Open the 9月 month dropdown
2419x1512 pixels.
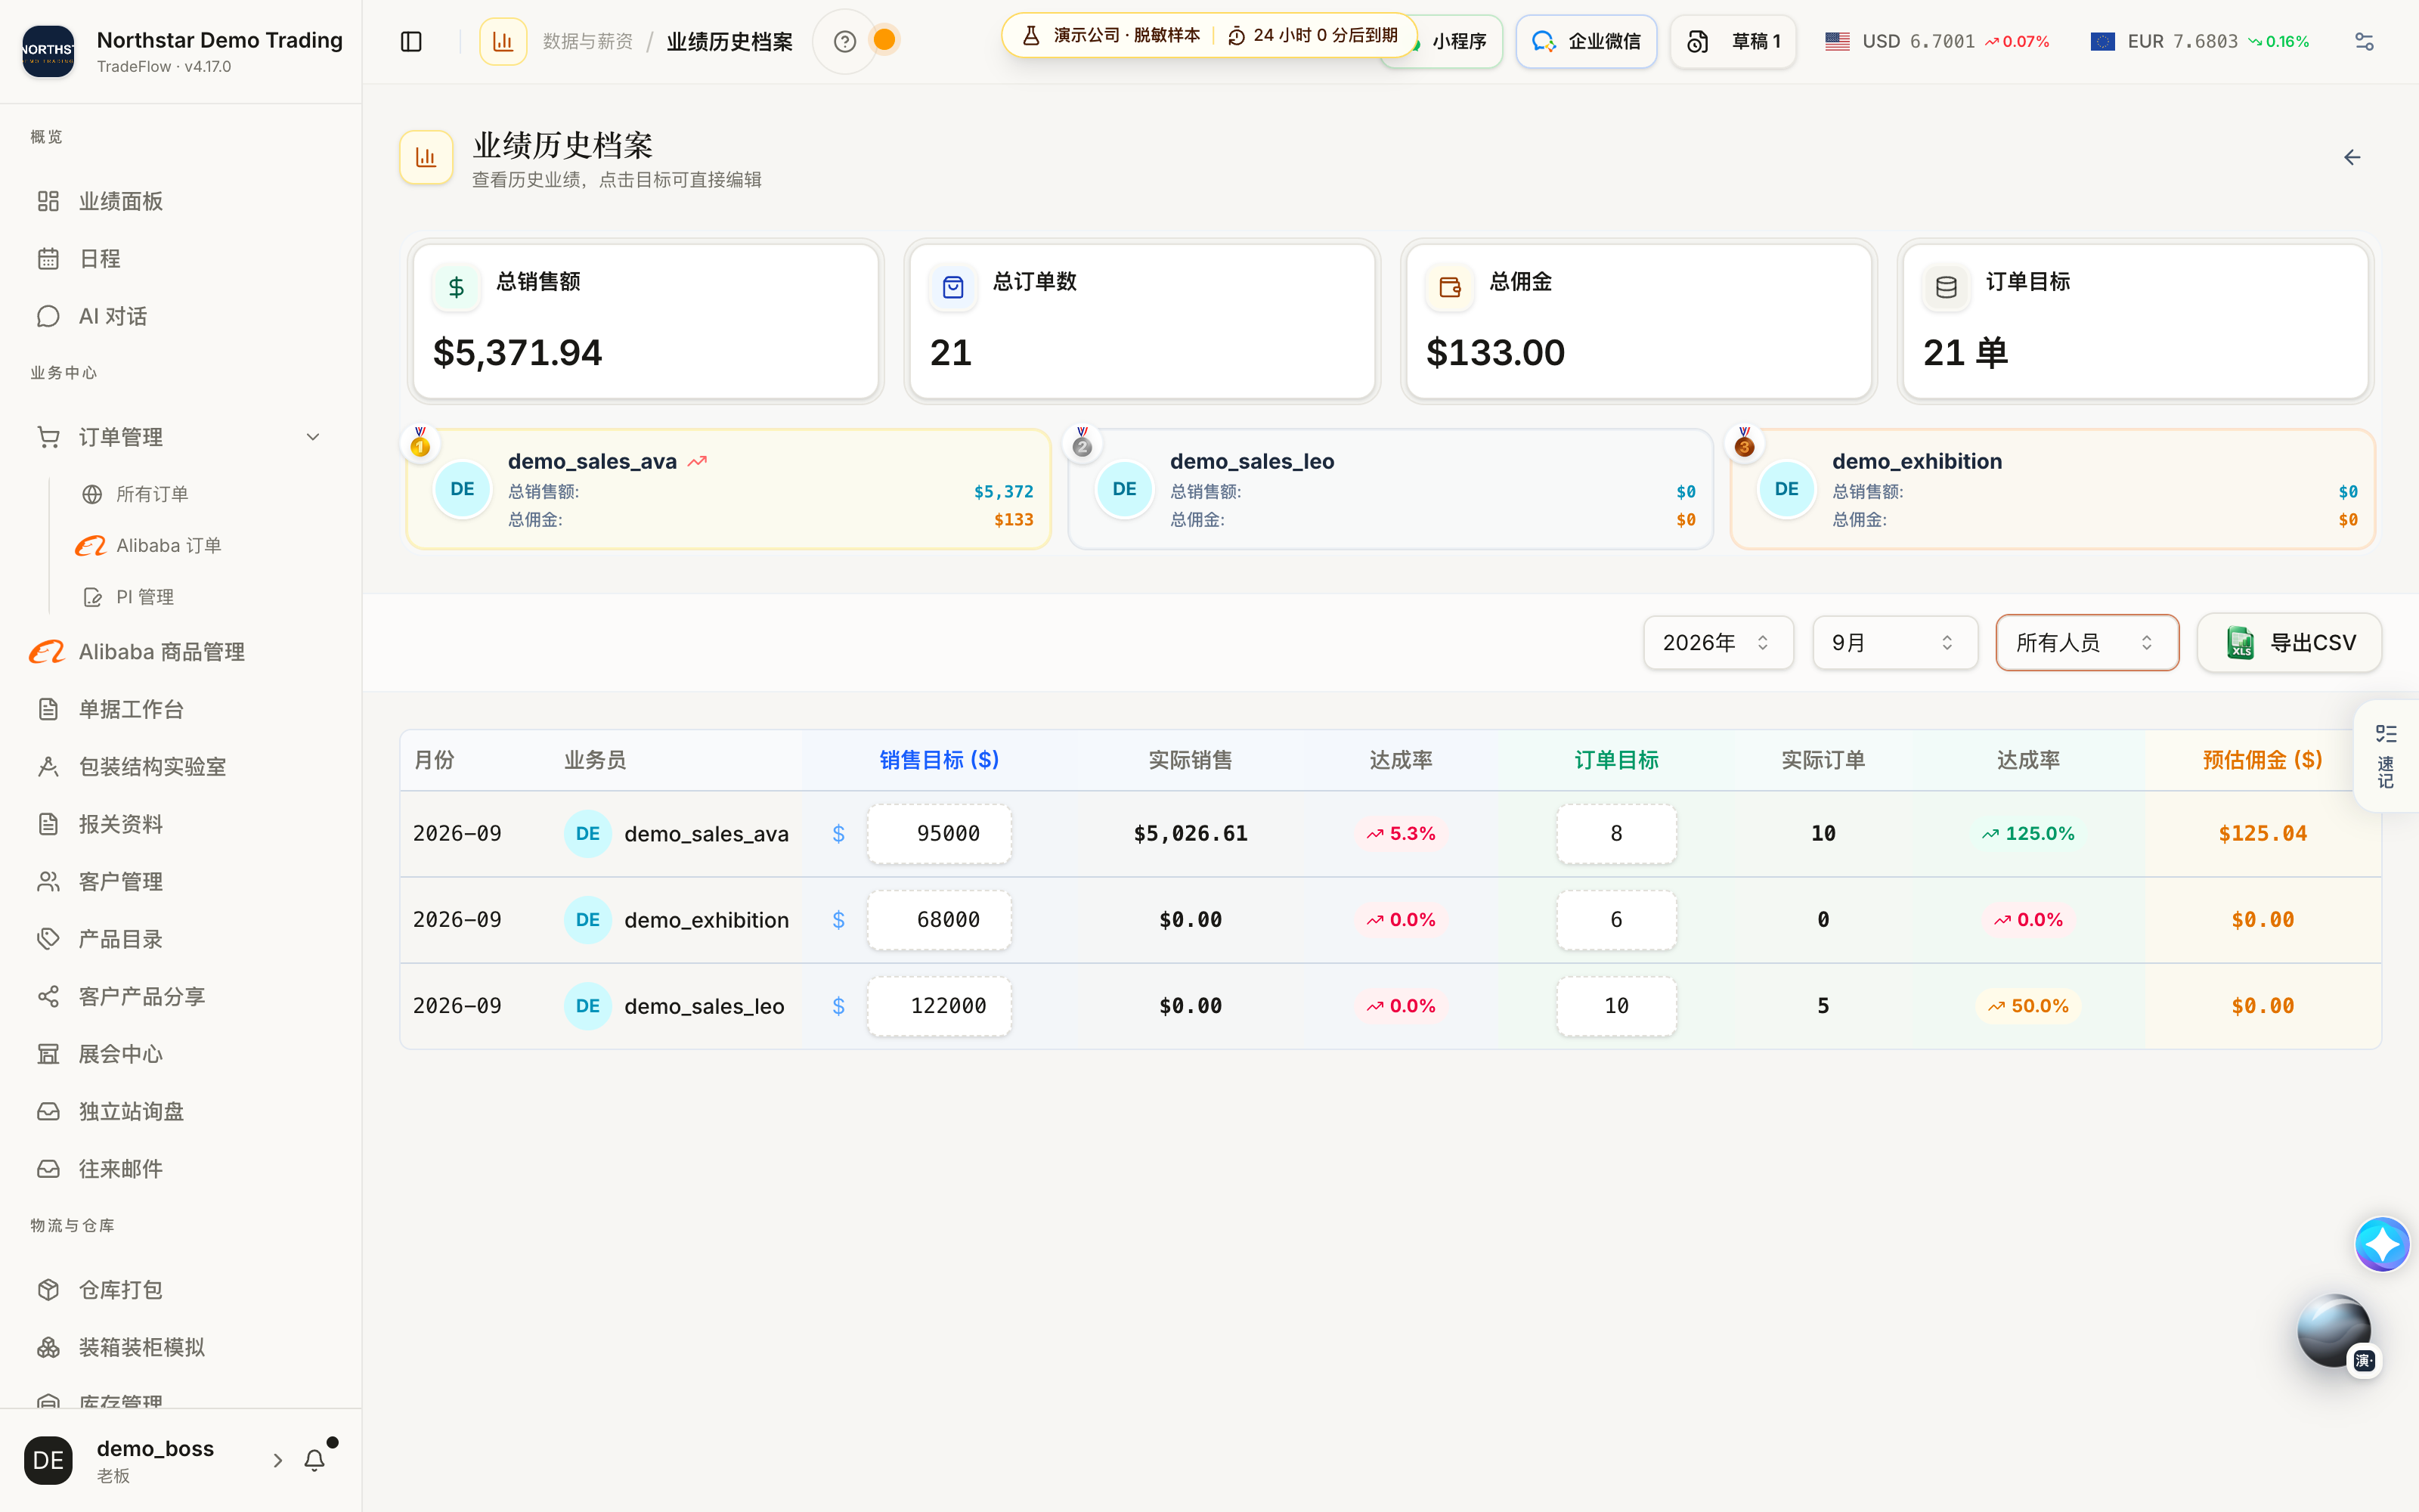click(x=1894, y=643)
